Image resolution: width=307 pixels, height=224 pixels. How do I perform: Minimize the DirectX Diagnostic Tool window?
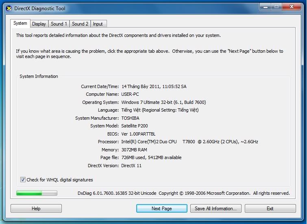(266, 7)
